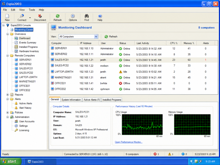The height and width of the screenshot is (165, 220).
Task: Select the SALES-PC02 row in table
Action: click(133, 66)
